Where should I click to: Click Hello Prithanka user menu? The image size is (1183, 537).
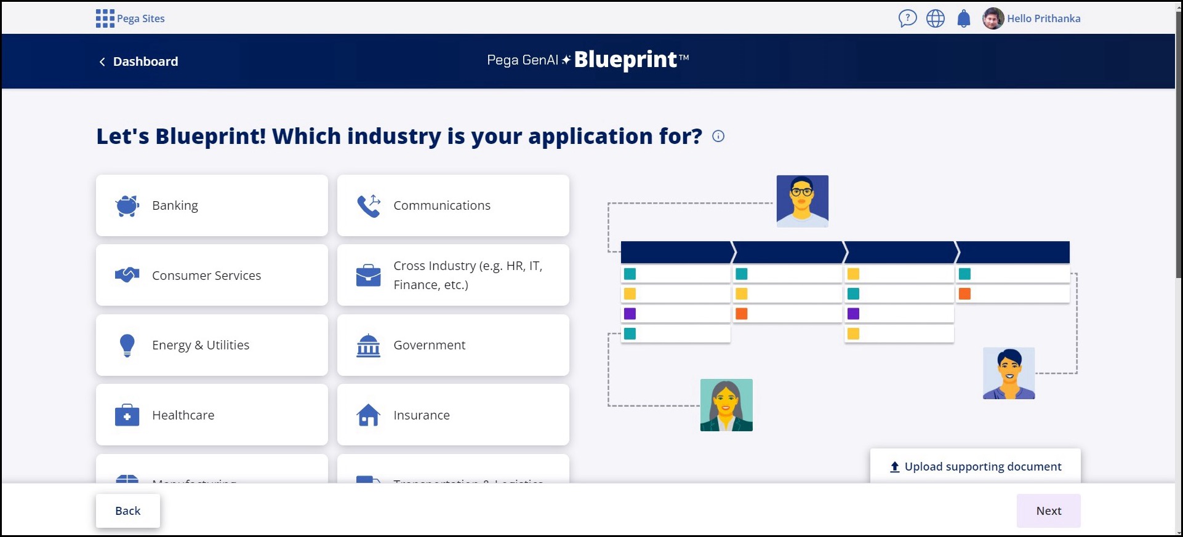pos(1043,18)
